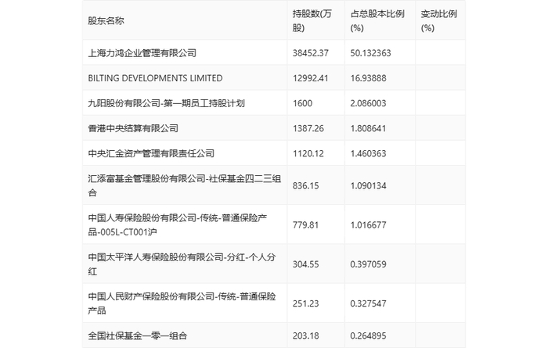The width and height of the screenshot is (548, 348).
Task: Select the value 38452.37
Action: (310, 53)
